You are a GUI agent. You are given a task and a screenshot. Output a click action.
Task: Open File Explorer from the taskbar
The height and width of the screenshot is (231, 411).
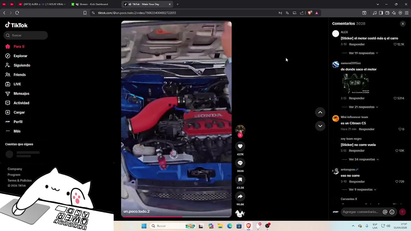[x=220, y=226]
